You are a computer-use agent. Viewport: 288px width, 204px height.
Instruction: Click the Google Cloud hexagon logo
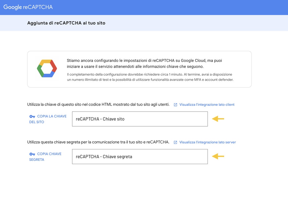[x=47, y=68]
